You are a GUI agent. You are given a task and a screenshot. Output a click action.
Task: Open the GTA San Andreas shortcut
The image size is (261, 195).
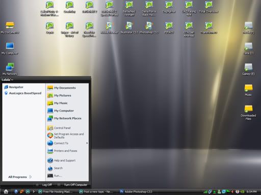189,29
